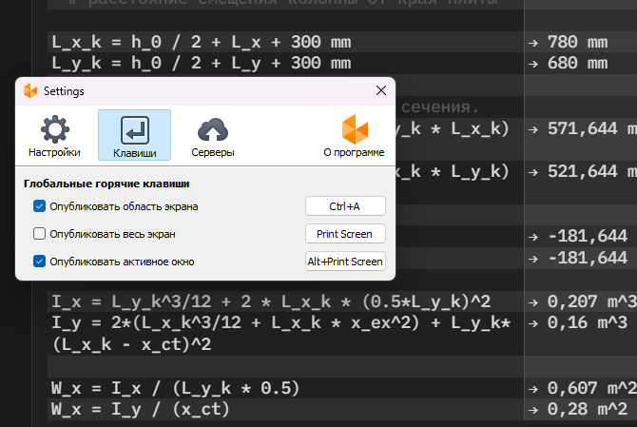Click the Settings window logo icon

tap(30, 90)
